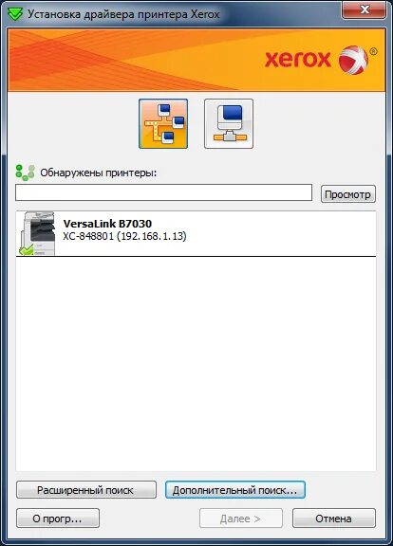Click the Обнаружены принтеры: label
This screenshot has height=546, width=393.
[99, 173]
